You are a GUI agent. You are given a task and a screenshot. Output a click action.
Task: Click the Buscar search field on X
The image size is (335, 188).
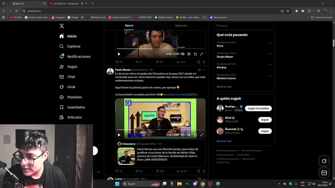244,26
